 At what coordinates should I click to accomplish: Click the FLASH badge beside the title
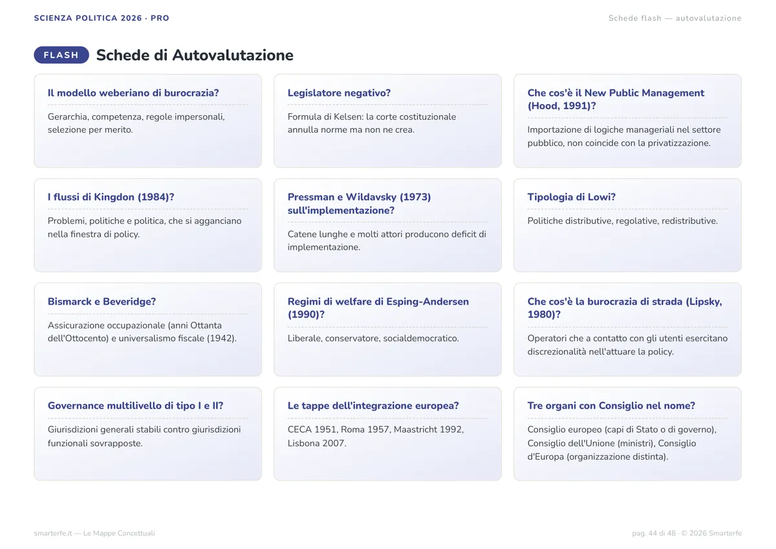point(61,55)
